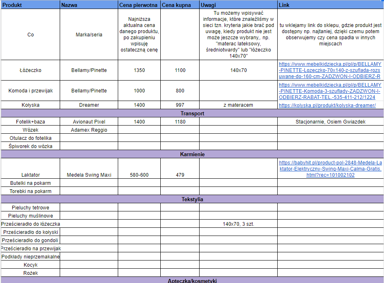Open the kolyska-dreamer product link
The width and height of the screenshot is (384, 283).
[327, 105]
